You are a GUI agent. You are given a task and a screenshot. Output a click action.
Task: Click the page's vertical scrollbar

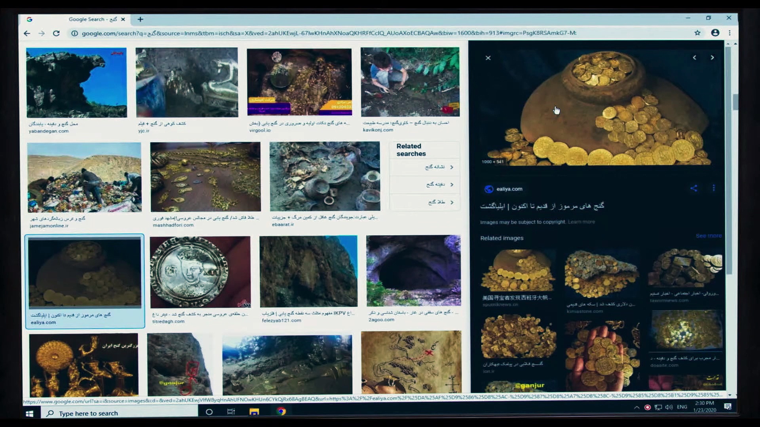[x=735, y=102]
